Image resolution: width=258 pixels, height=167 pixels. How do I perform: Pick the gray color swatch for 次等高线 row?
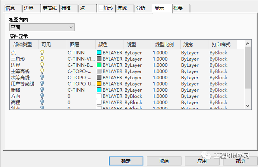(99, 77)
